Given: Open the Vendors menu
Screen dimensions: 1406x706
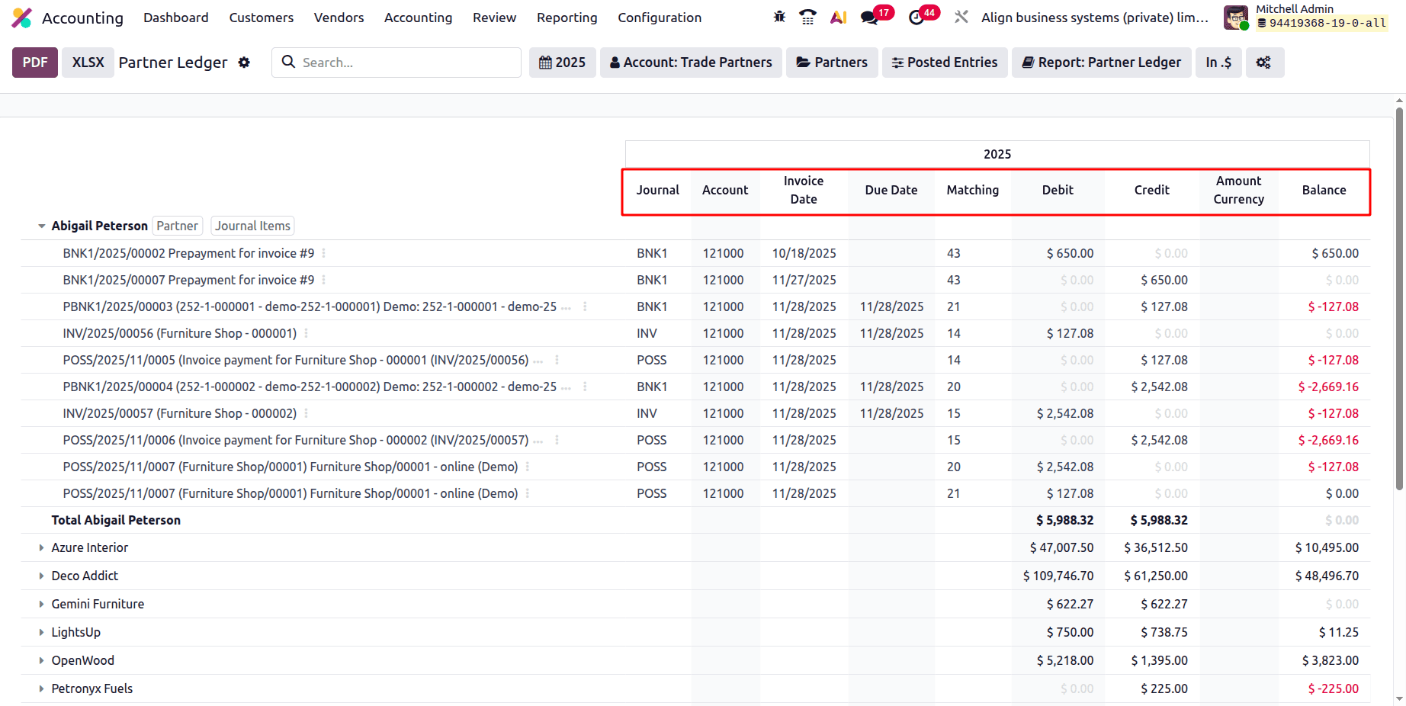Looking at the screenshot, I should 339,18.
